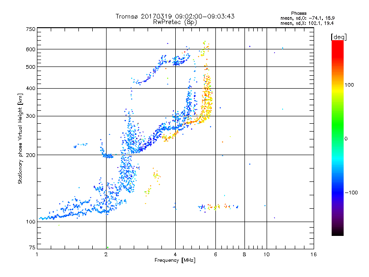Click the colorbar tick label '100'
This screenshot has width=369, height=277.
pyautogui.click(x=349, y=85)
